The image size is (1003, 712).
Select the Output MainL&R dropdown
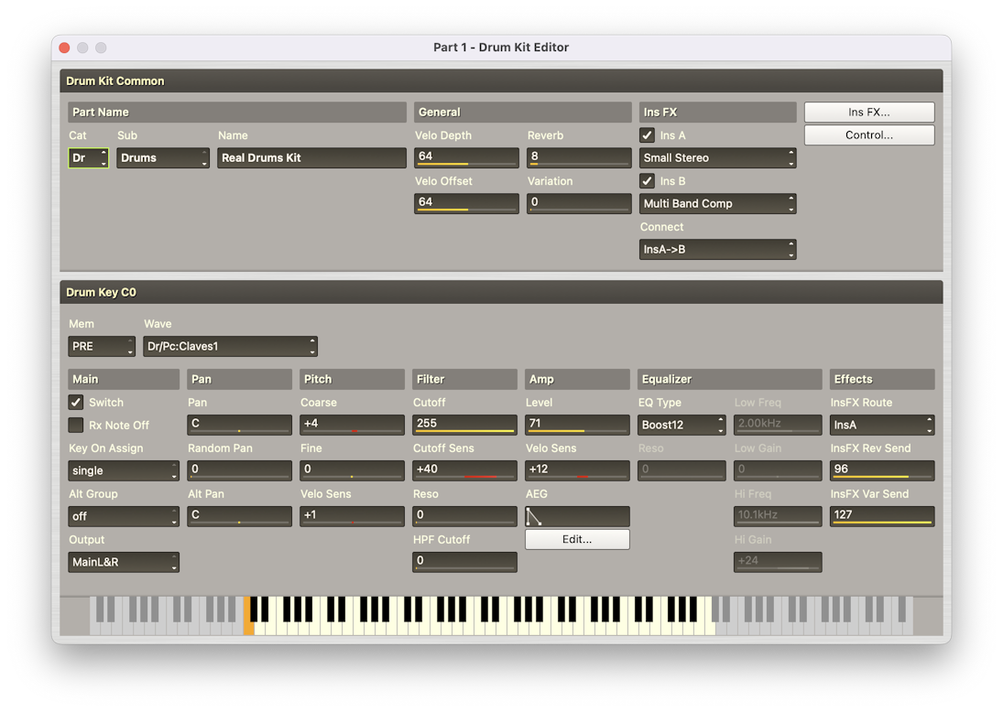click(124, 562)
